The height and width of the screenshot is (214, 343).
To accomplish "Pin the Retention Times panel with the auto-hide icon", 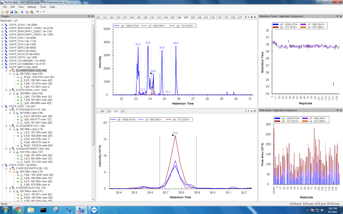I will pos(337,16).
